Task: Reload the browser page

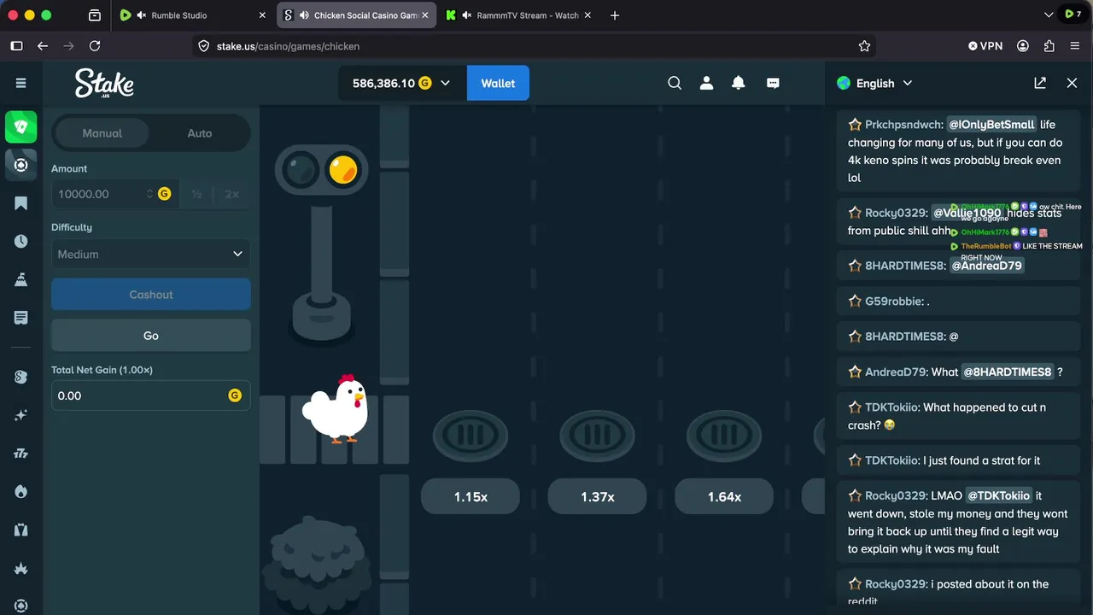Action: tap(95, 46)
